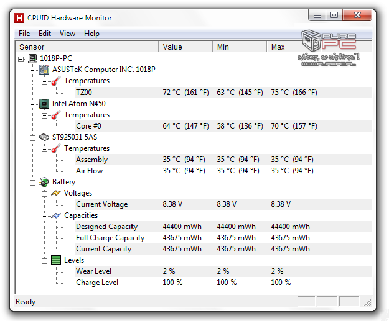Click the Capacities graph icon
The width and height of the screenshot is (389, 321).
[56, 215]
